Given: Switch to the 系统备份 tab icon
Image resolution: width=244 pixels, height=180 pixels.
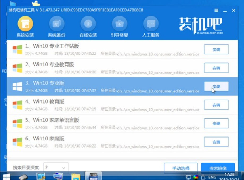Looking at the screenshot, I should pos(57,24).
